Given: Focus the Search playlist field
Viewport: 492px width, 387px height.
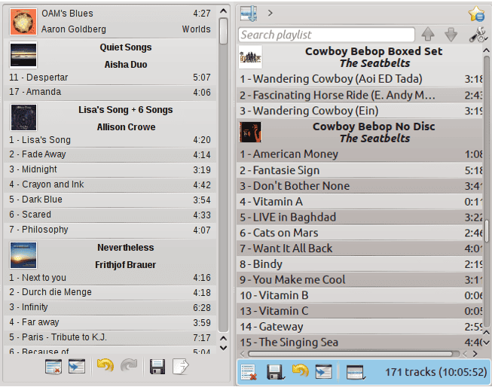Looking at the screenshot, I should tap(326, 35).
